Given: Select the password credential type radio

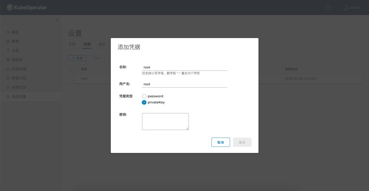Looking at the screenshot, I should (144, 96).
